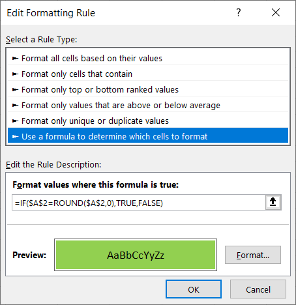Confirm the rule with OK
Viewport: 296px width, 305px height.
point(194,289)
